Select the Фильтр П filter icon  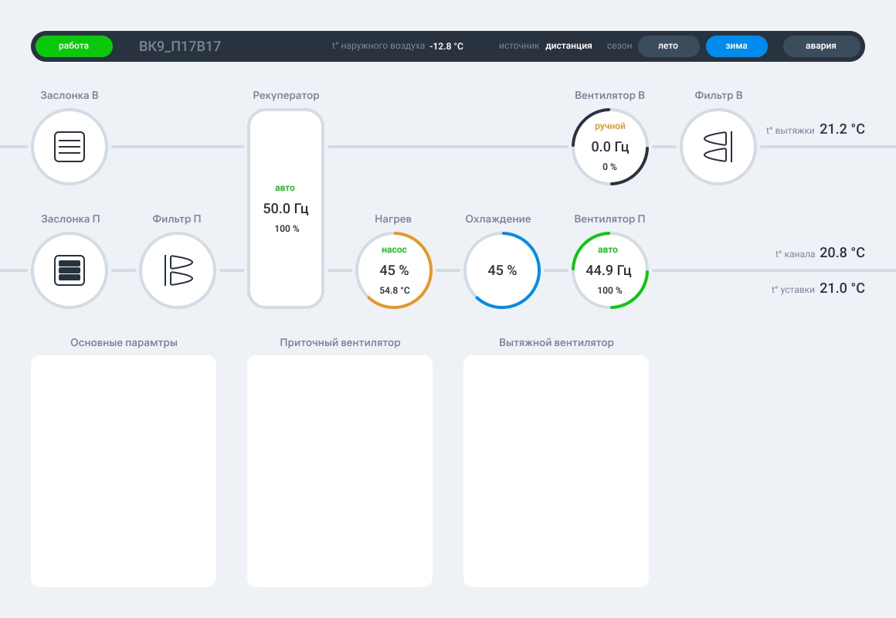[x=177, y=270]
